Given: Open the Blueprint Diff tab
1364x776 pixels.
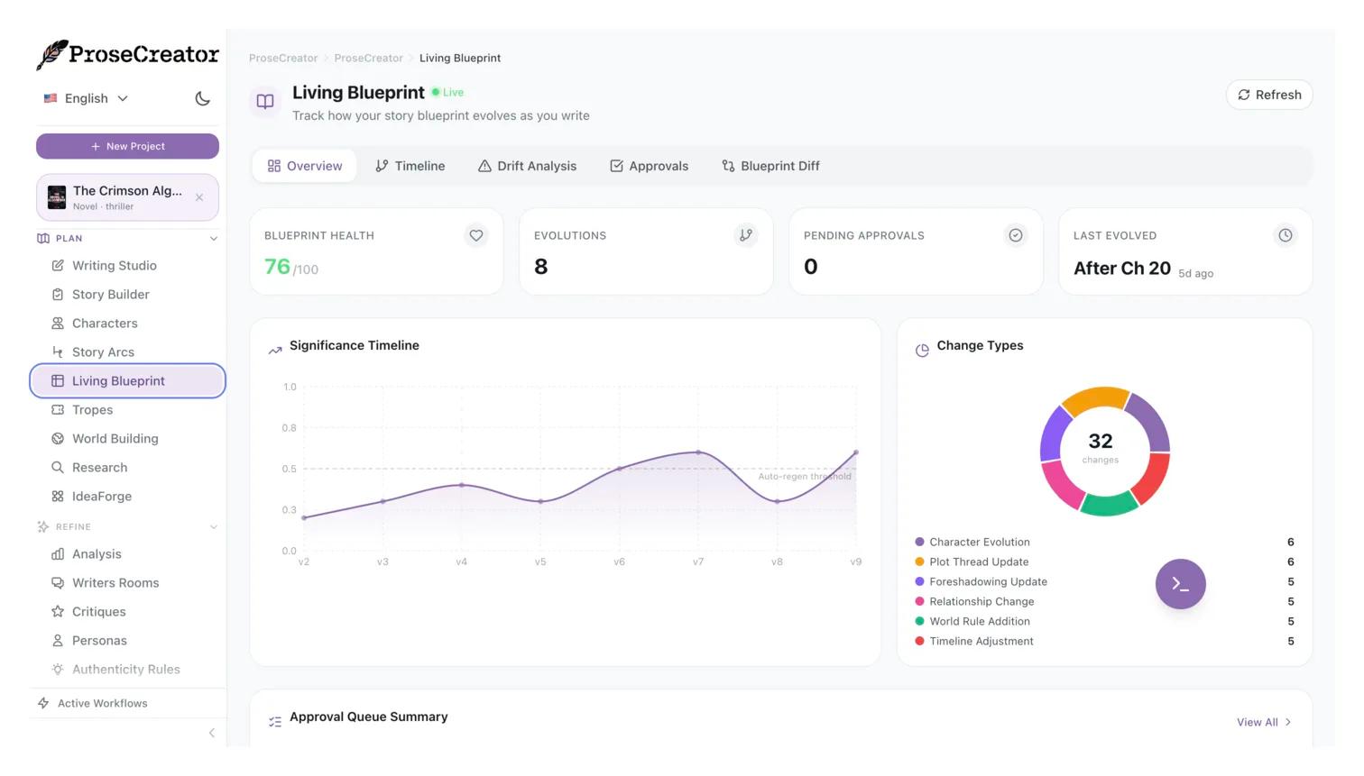Looking at the screenshot, I should coord(770,166).
